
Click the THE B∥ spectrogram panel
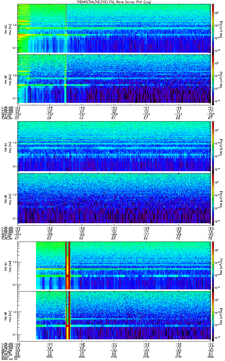coord(114,316)
